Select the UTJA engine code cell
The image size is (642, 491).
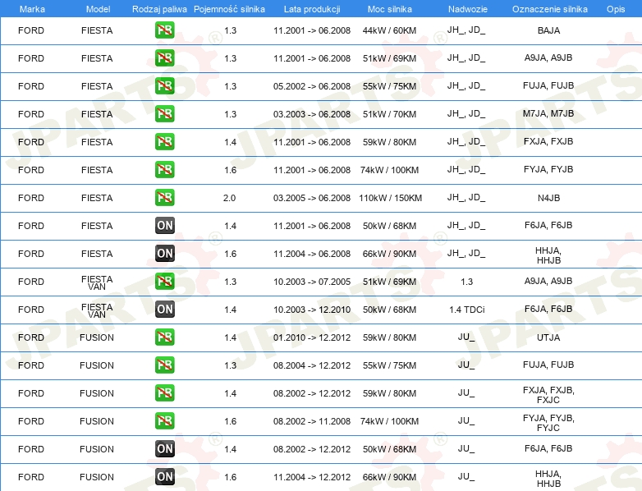(x=548, y=337)
